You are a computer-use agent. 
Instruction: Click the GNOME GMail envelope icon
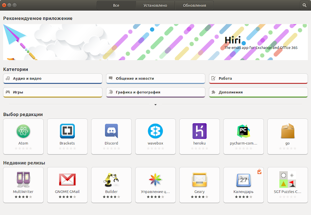tap(67, 180)
